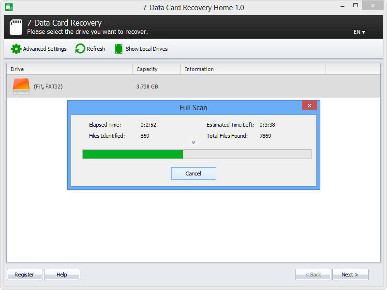Open the Register dialog
This screenshot has width=387, height=290.
point(25,274)
